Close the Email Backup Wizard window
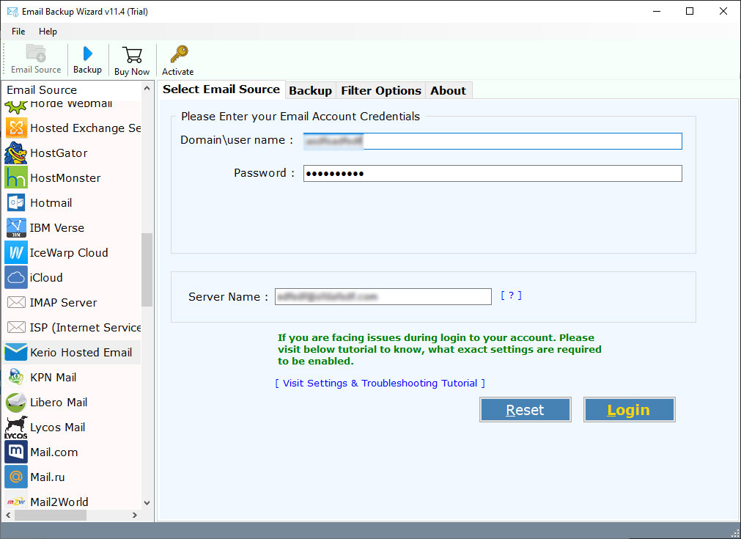Image resolution: width=741 pixels, height=539 pixels. [x=723, y=11]
